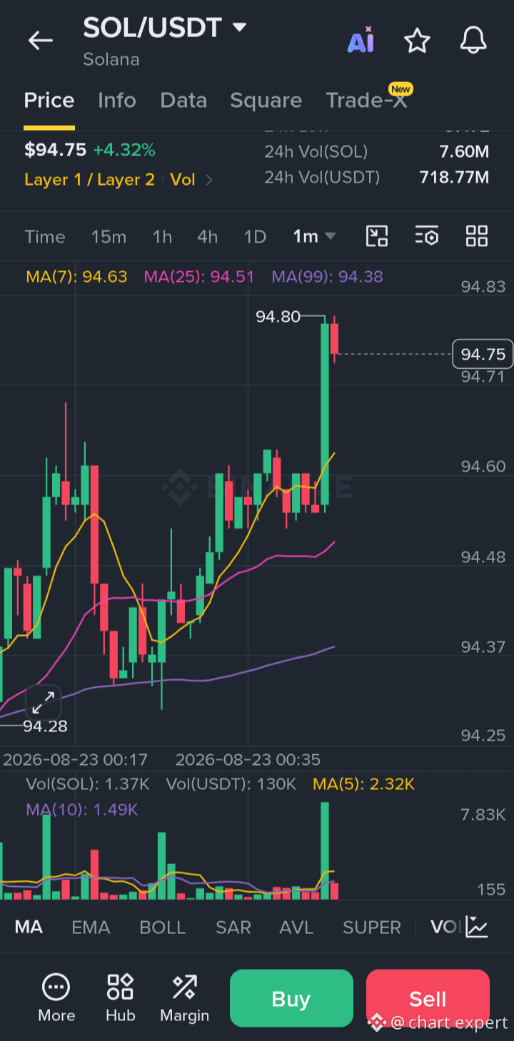Tap the 24h Vol(SOL) 7.60M value
Screen dimensions: 514x1041
464,151
